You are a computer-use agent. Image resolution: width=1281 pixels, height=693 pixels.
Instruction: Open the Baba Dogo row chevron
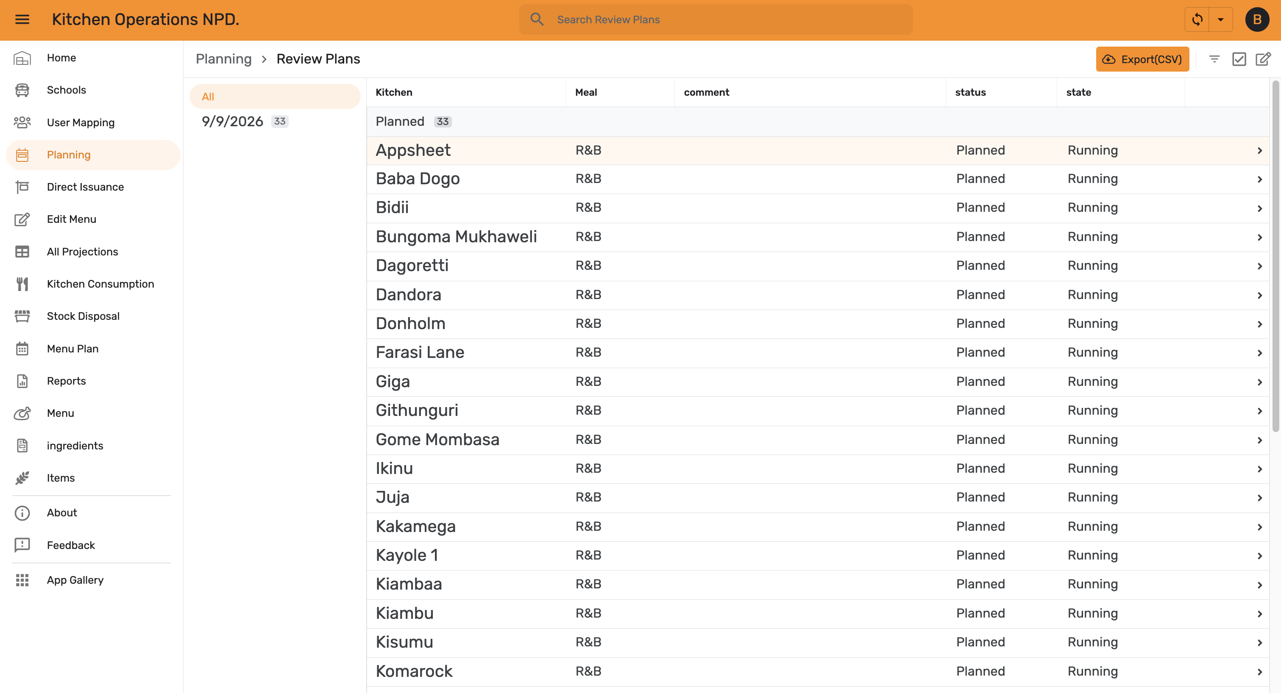tap(1260, 179)
